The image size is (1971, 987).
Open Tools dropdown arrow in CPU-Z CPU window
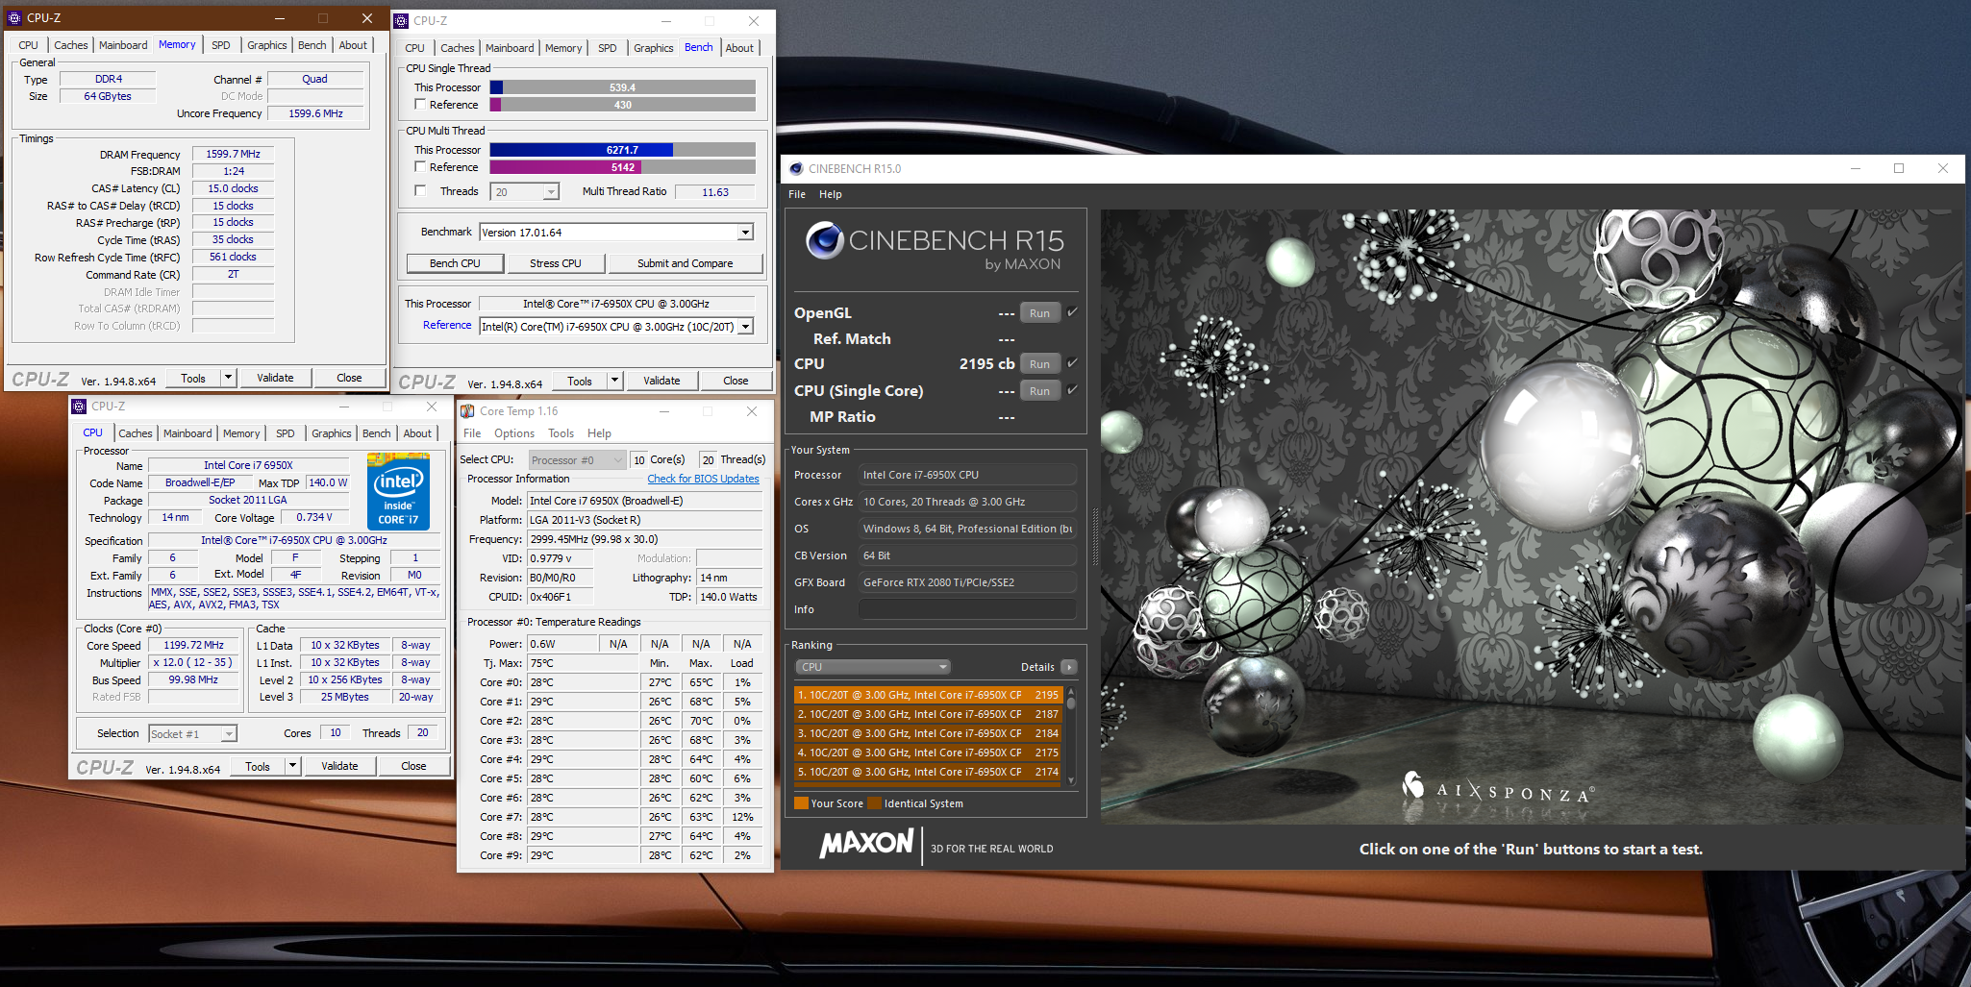(x=292, y=766)
